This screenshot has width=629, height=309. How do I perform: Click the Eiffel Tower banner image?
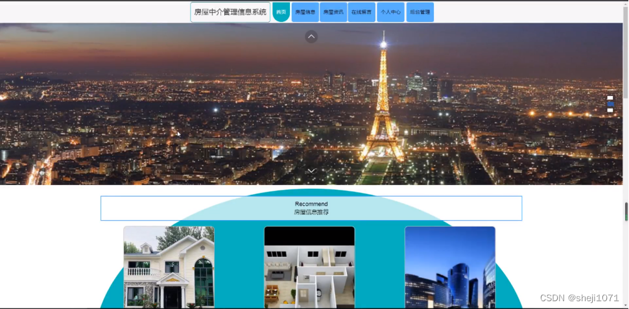311,104
